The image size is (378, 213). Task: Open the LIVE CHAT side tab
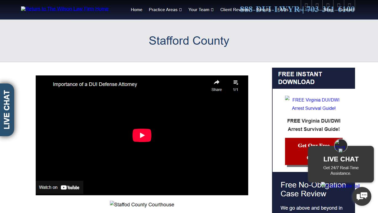coord(7,110)
